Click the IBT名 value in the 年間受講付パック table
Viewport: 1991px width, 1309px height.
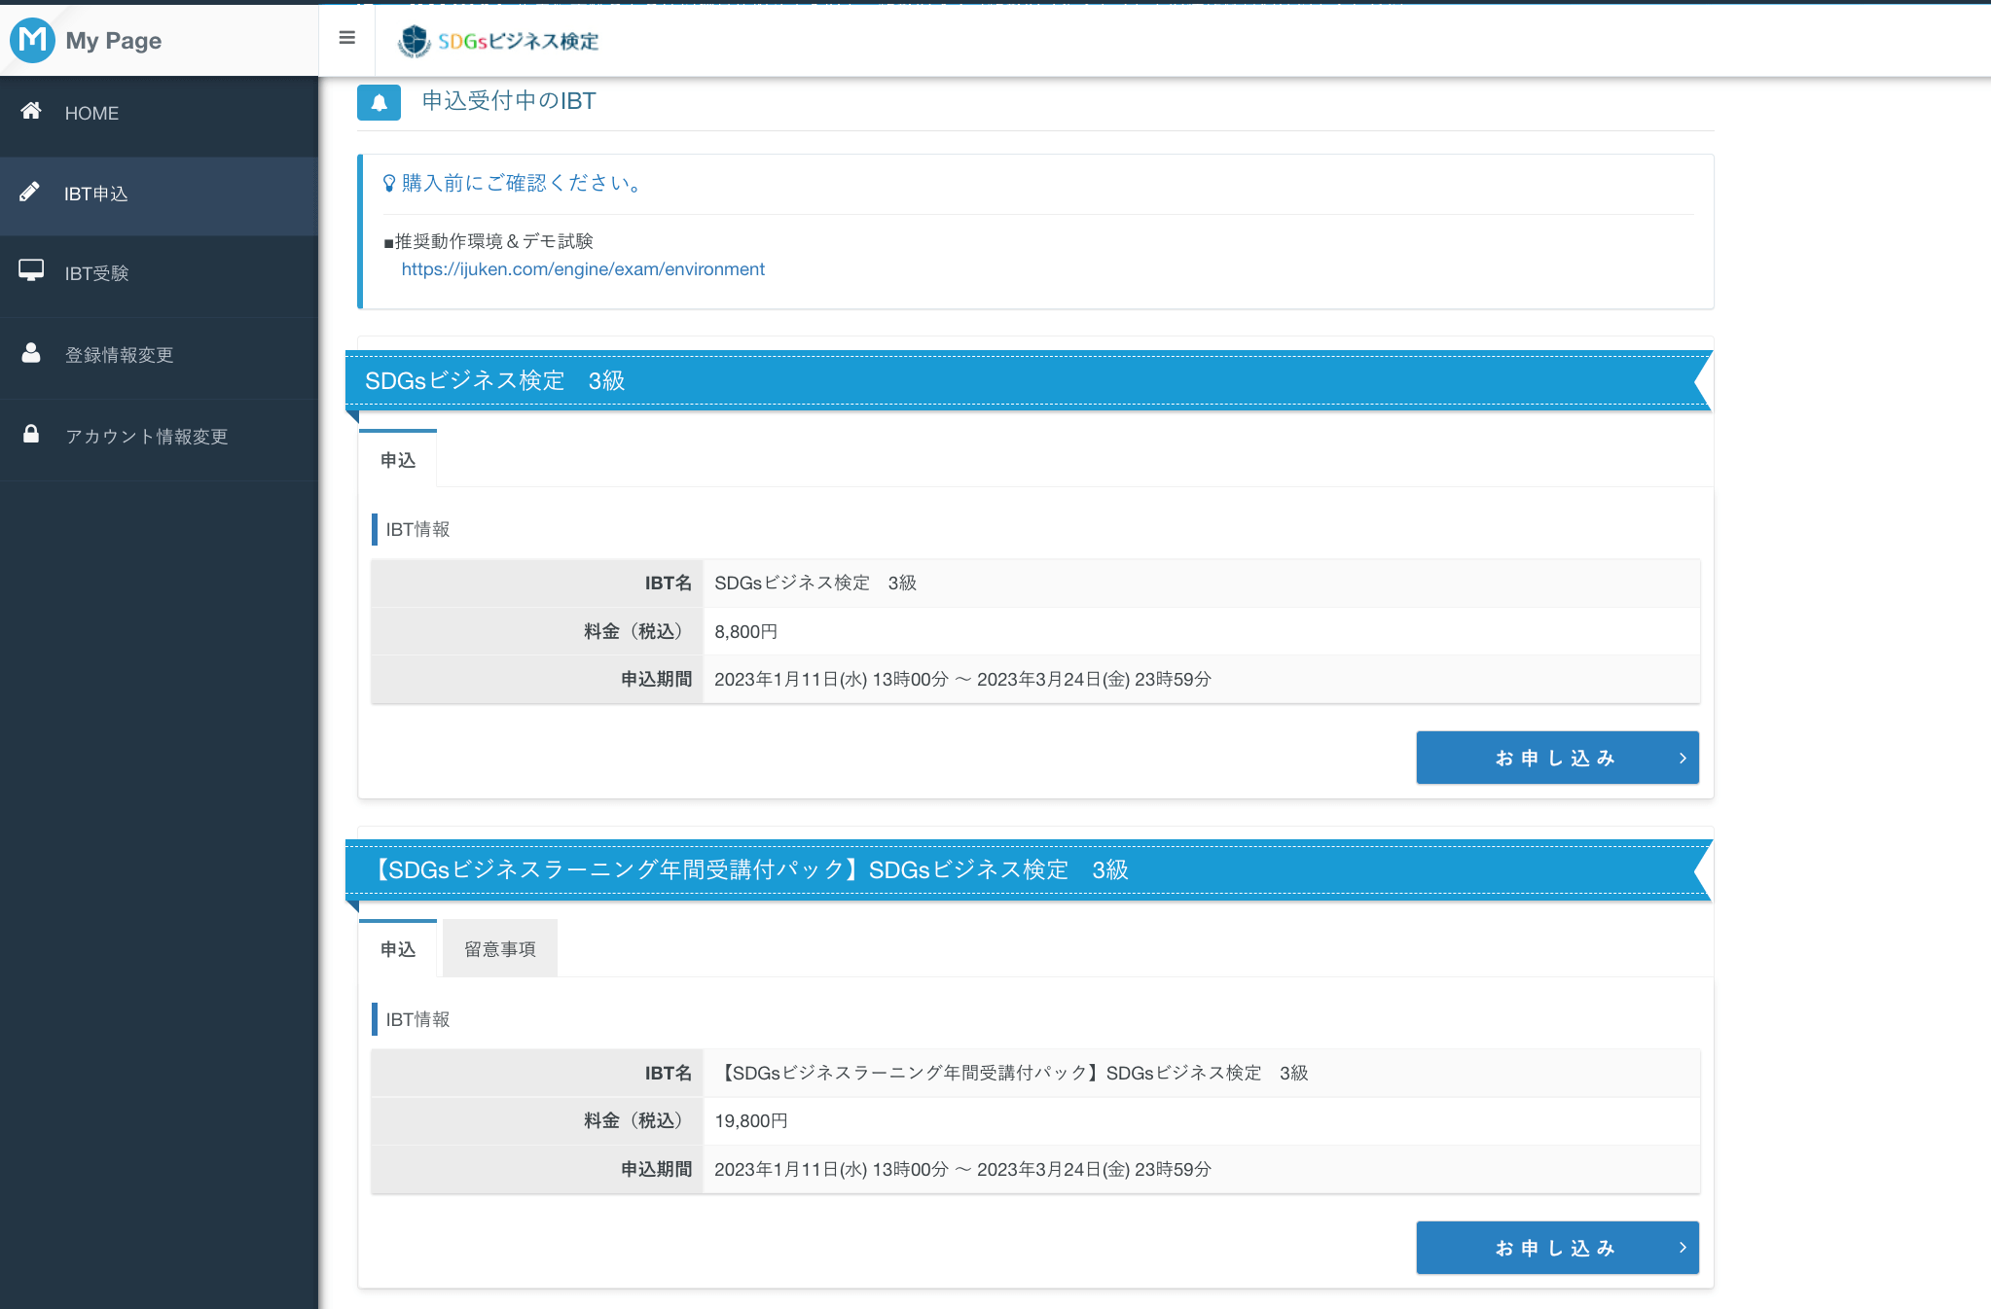1011,1073
